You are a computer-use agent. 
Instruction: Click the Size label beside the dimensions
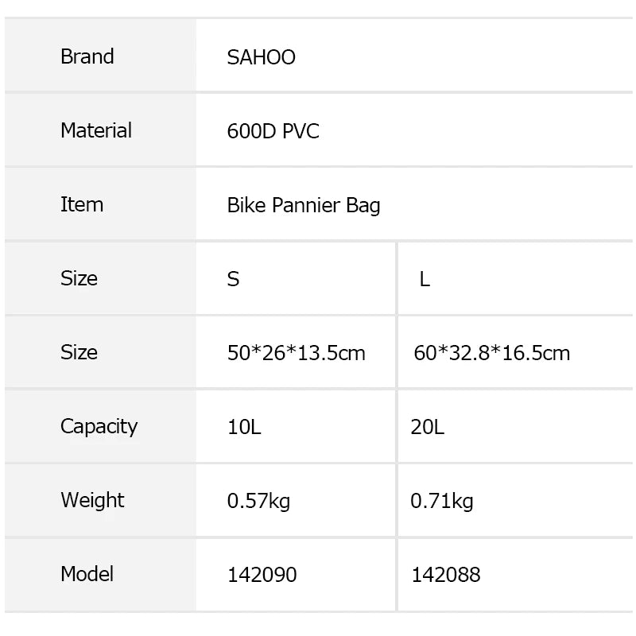pos(79,352)
